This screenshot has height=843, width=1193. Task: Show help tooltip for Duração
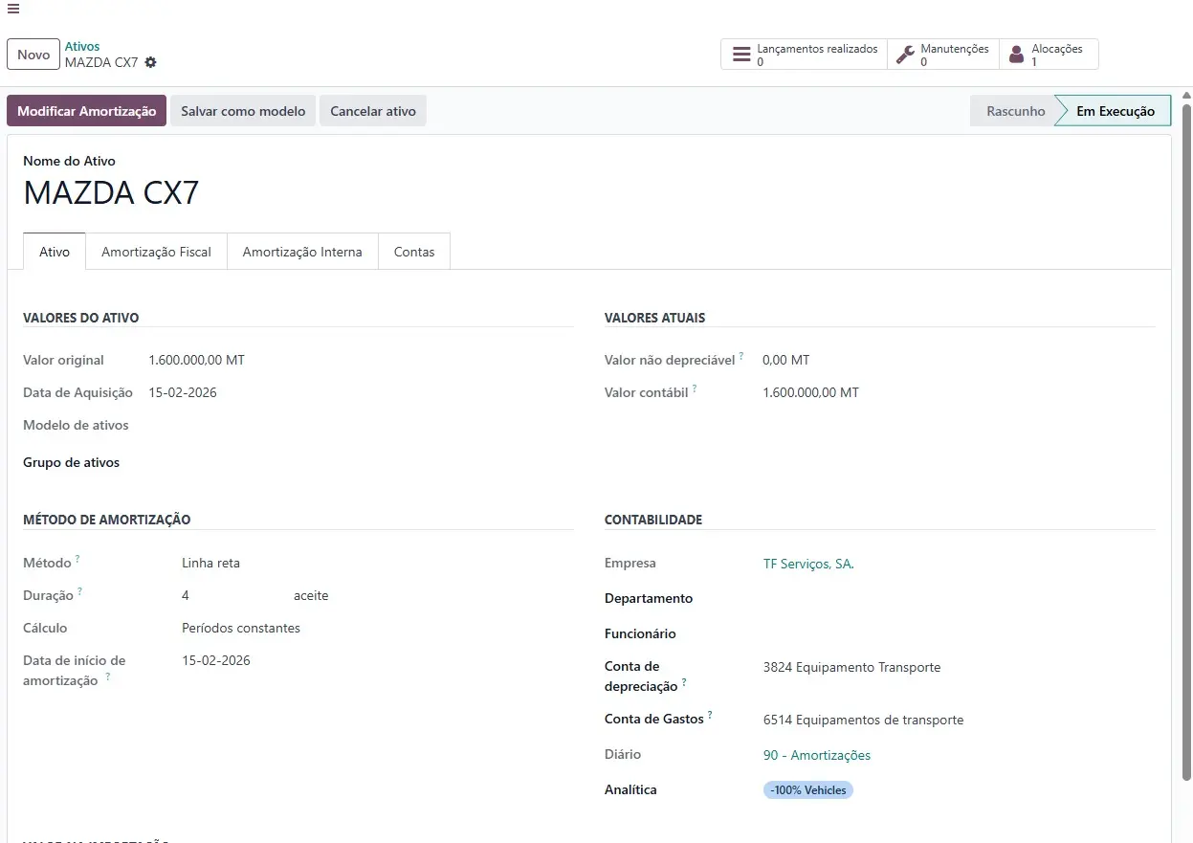79,591
